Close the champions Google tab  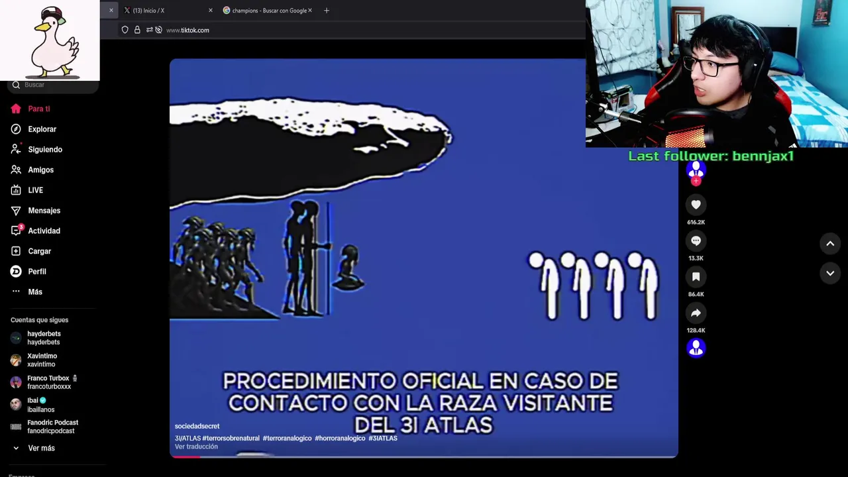coord(309,11)
